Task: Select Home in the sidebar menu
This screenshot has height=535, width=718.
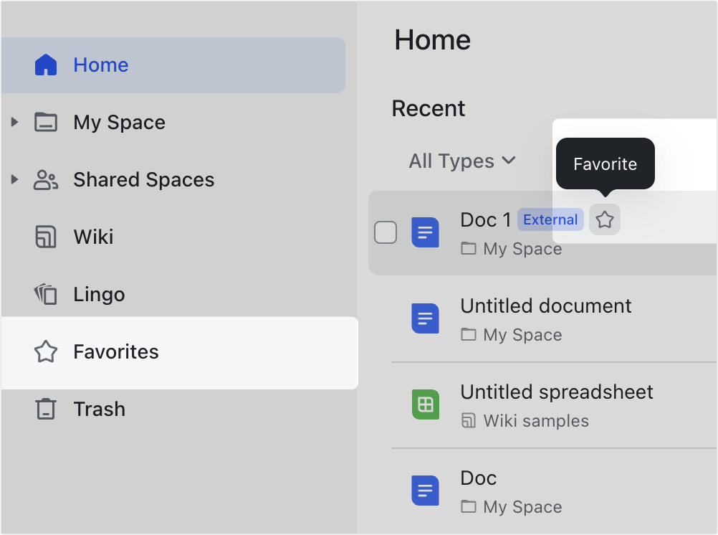Action: pos(100,65)
